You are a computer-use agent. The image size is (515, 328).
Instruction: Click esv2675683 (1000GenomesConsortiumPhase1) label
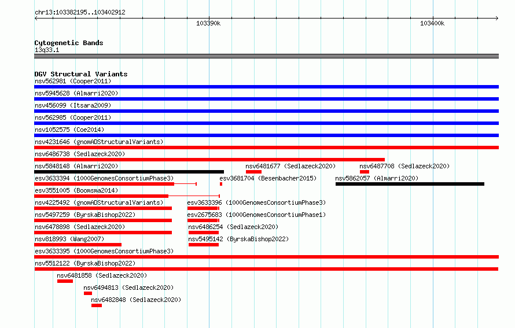pos(256,215)
